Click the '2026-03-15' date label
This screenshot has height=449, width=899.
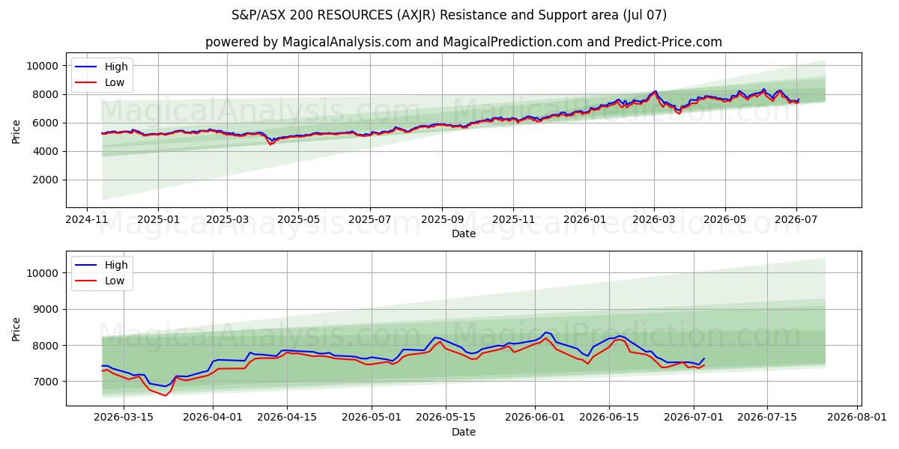coord(123,418)
